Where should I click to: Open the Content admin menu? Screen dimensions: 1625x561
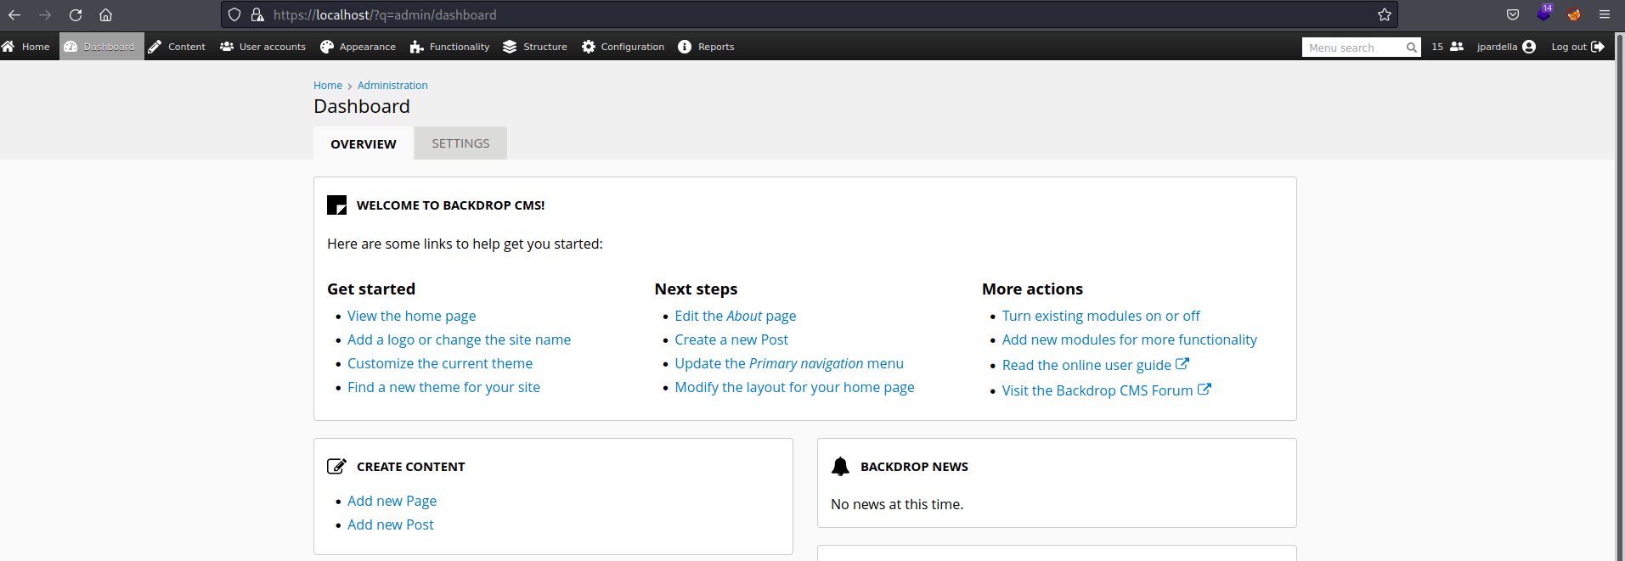coord(177,47)
